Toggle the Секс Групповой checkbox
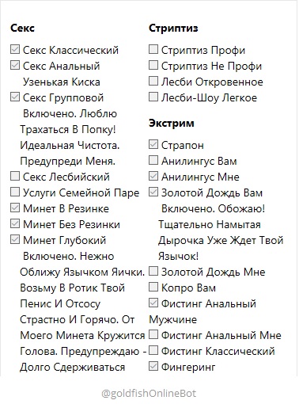This screenshot has height=404, width=299. (15, 97)
